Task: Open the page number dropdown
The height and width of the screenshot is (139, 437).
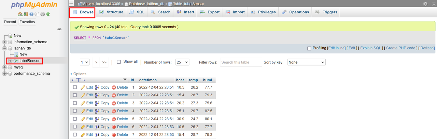Action: [x=85, y=62]
